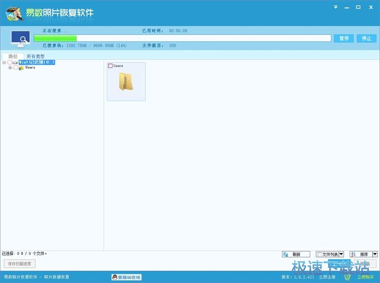The height and width of the screenshot is (283, 380).
Task: Click the 保存扫描进度 button
Action: click(x=20, y=264)
